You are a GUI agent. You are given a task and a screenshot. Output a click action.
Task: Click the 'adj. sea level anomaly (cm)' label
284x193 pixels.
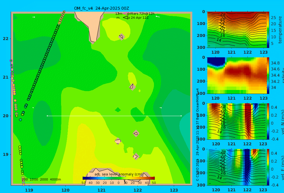pyautogui.click(x=118, y=174)
